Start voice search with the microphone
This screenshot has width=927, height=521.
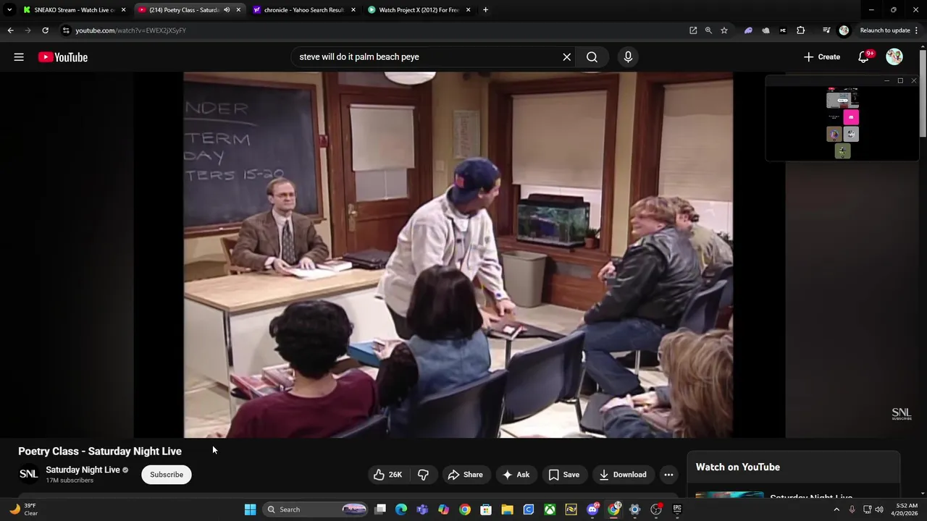click(x=628, y=57)
